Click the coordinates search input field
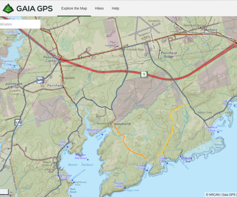This screenshot has height=197, width=237. [x=20, y=24]
